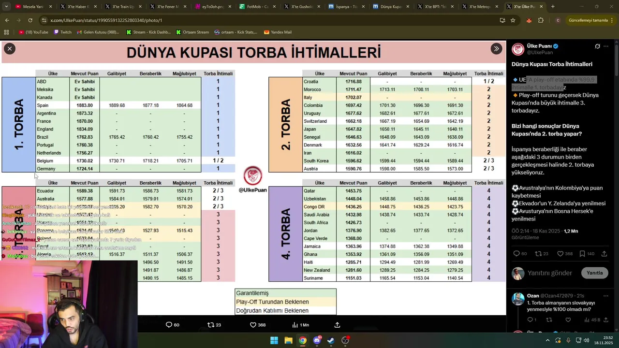The width and height of the screenshot is (619, 348).
Task: Click the x.com address bar URL
Action: [106, 20]
